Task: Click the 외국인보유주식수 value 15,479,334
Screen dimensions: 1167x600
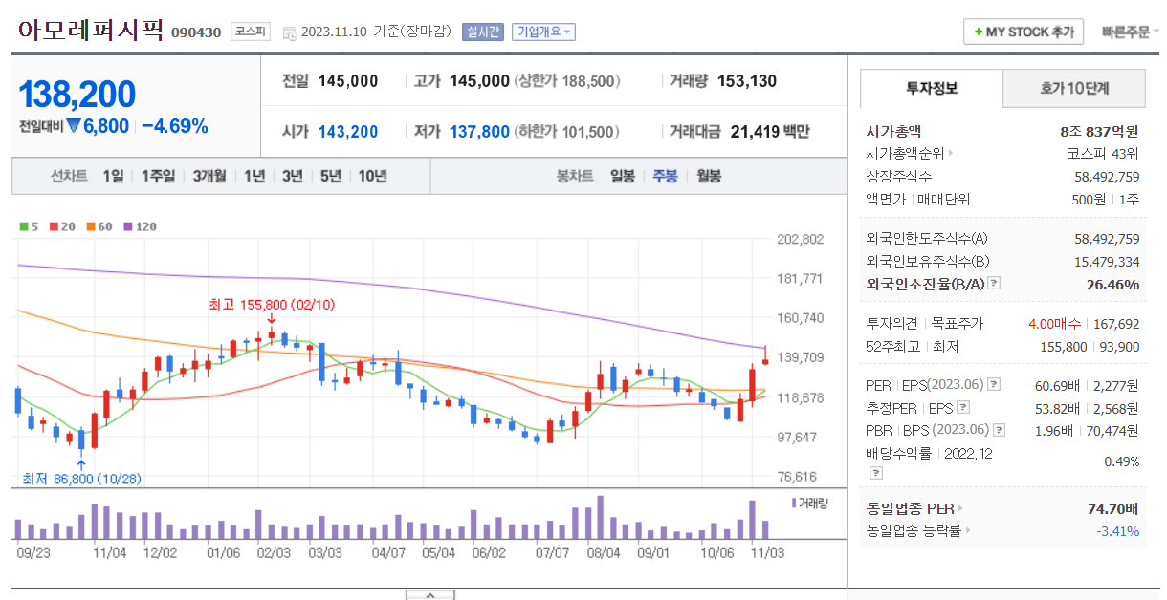Action: (1107, 261)
